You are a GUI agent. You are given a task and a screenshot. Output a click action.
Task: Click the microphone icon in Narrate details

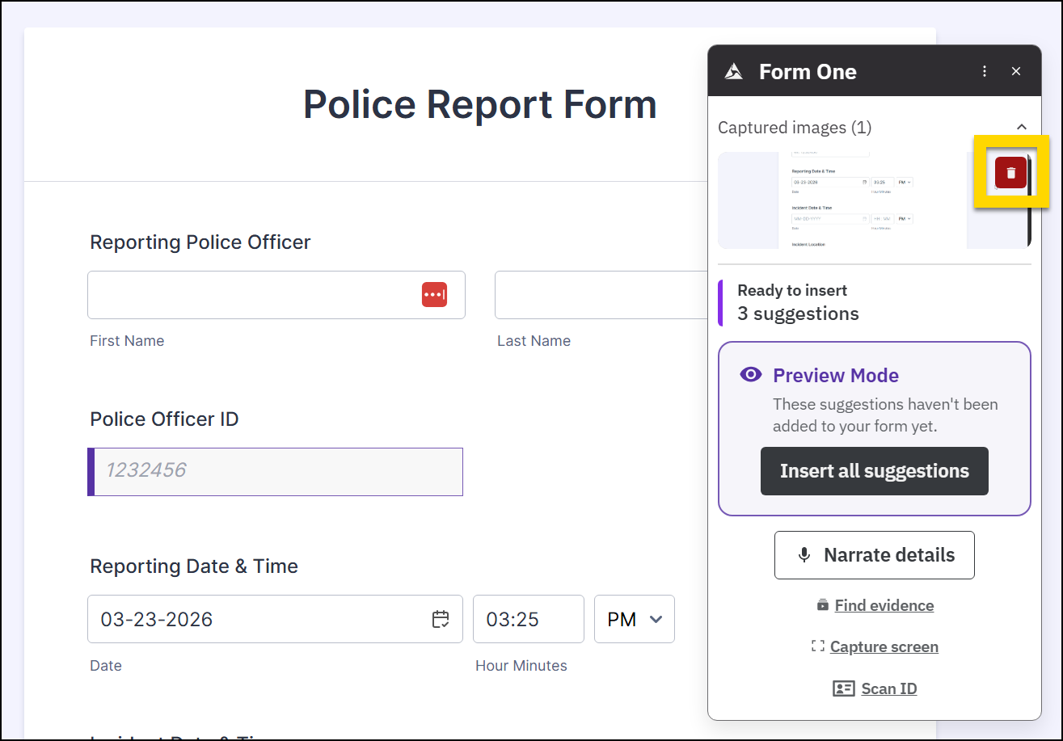(x=804, y=555)
